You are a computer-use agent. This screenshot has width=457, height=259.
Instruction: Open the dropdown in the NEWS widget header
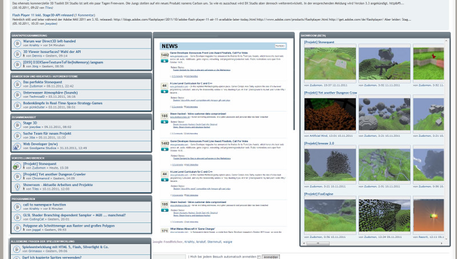click(280, 45)
